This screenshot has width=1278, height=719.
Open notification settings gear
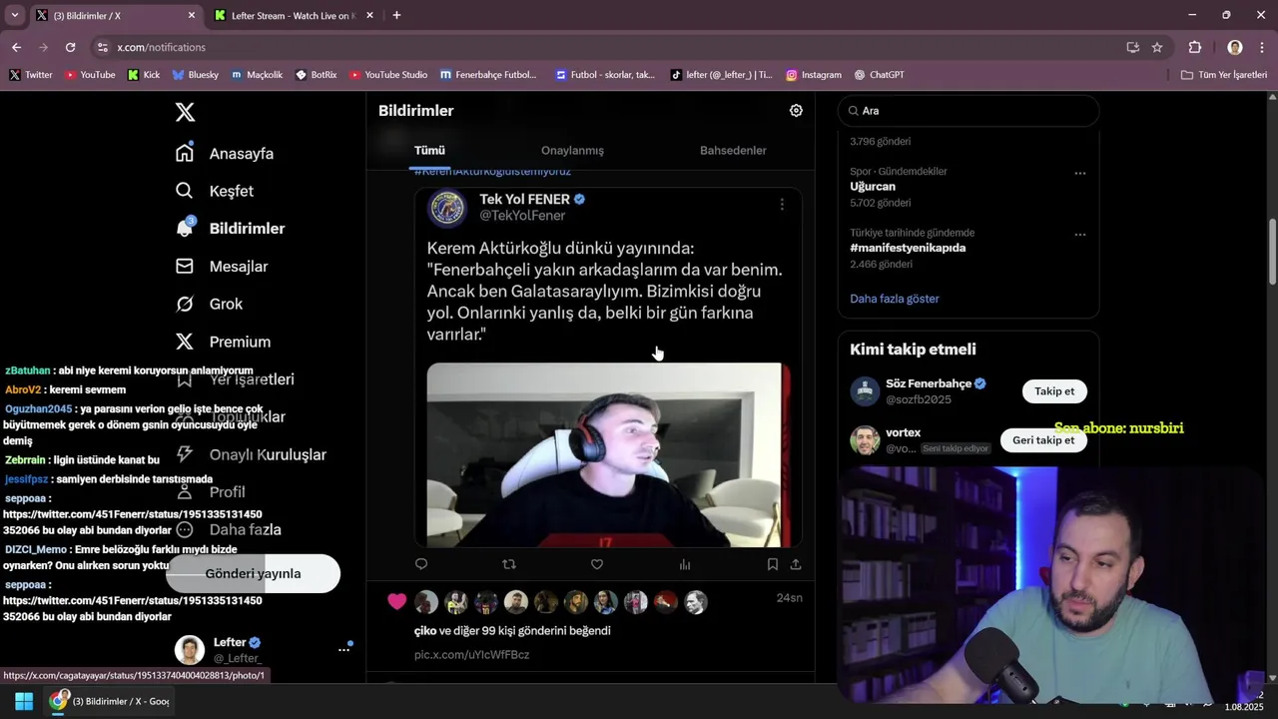796,111
